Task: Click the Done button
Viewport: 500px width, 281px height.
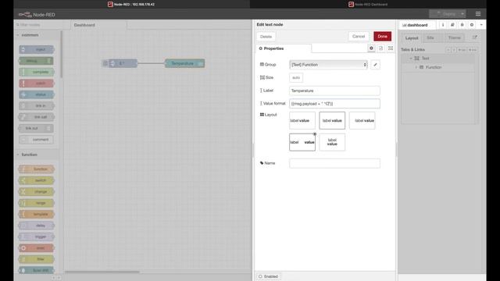Action: point(382,37)
